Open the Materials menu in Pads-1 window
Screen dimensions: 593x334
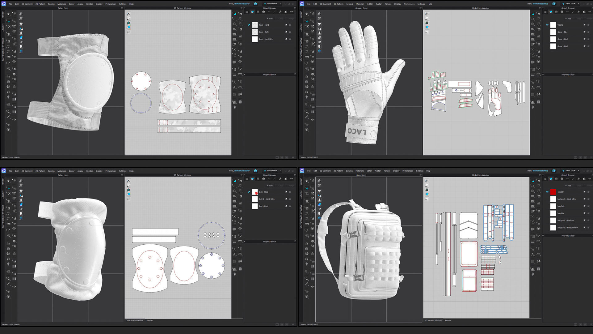coord(61,171)
